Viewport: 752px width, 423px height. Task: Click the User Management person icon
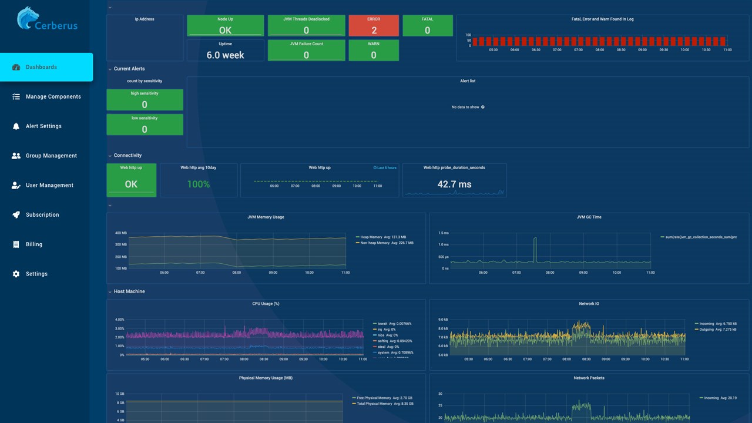[x=16, y=185]
